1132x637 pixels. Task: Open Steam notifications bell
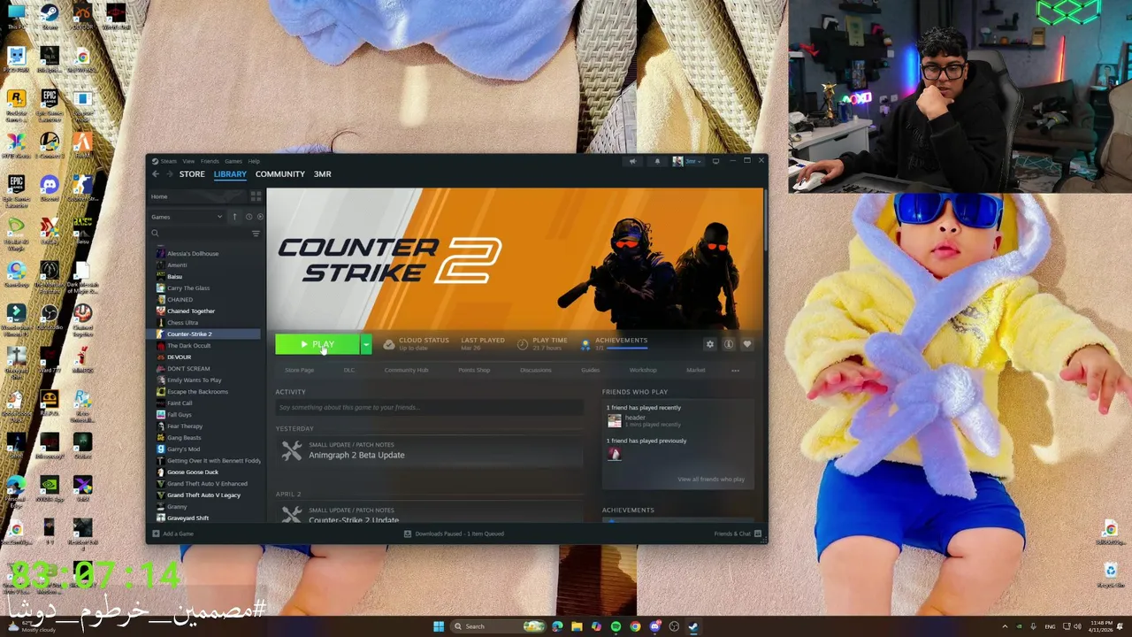(657, 161)
